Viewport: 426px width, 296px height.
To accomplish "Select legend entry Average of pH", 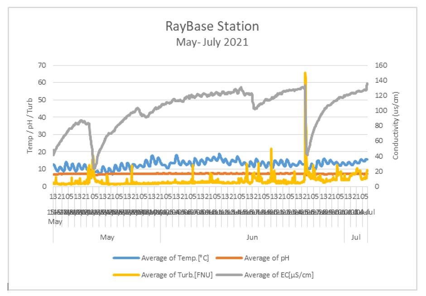I will click(x=267, y=258).
